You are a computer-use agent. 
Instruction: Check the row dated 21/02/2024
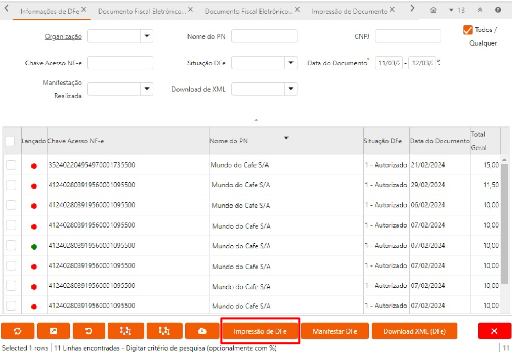pos(11,165)
